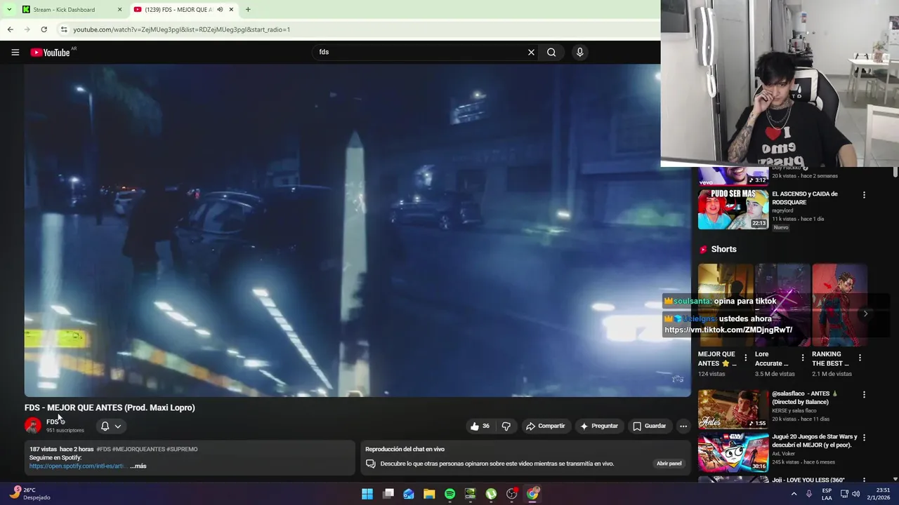The width and height of the screenshot is (899, 505).
Task: Click the Compartir share button
Action: [546, 426]
